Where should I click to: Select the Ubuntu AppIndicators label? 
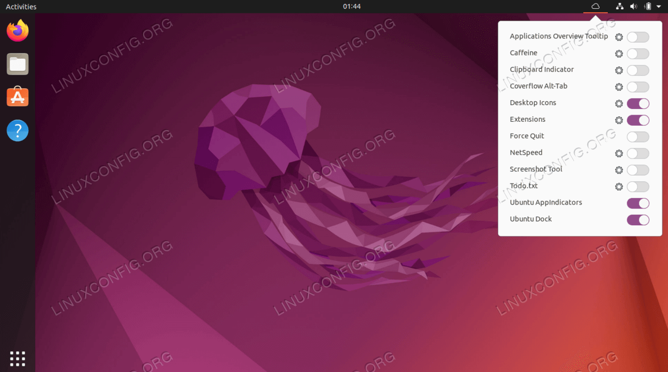tap(546, 202)
